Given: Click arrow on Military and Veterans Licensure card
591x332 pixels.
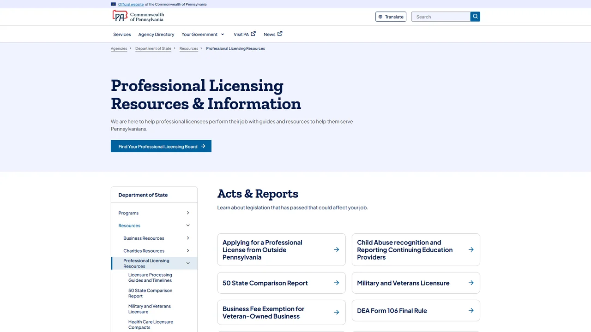Looking at the screenshot, I should pos(471,283).
